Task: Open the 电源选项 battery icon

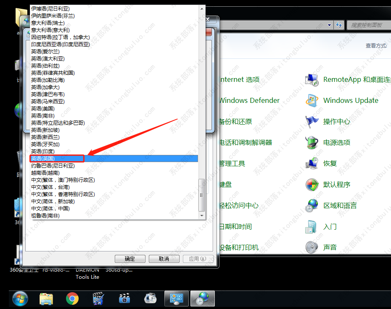Action: [312, 142]
